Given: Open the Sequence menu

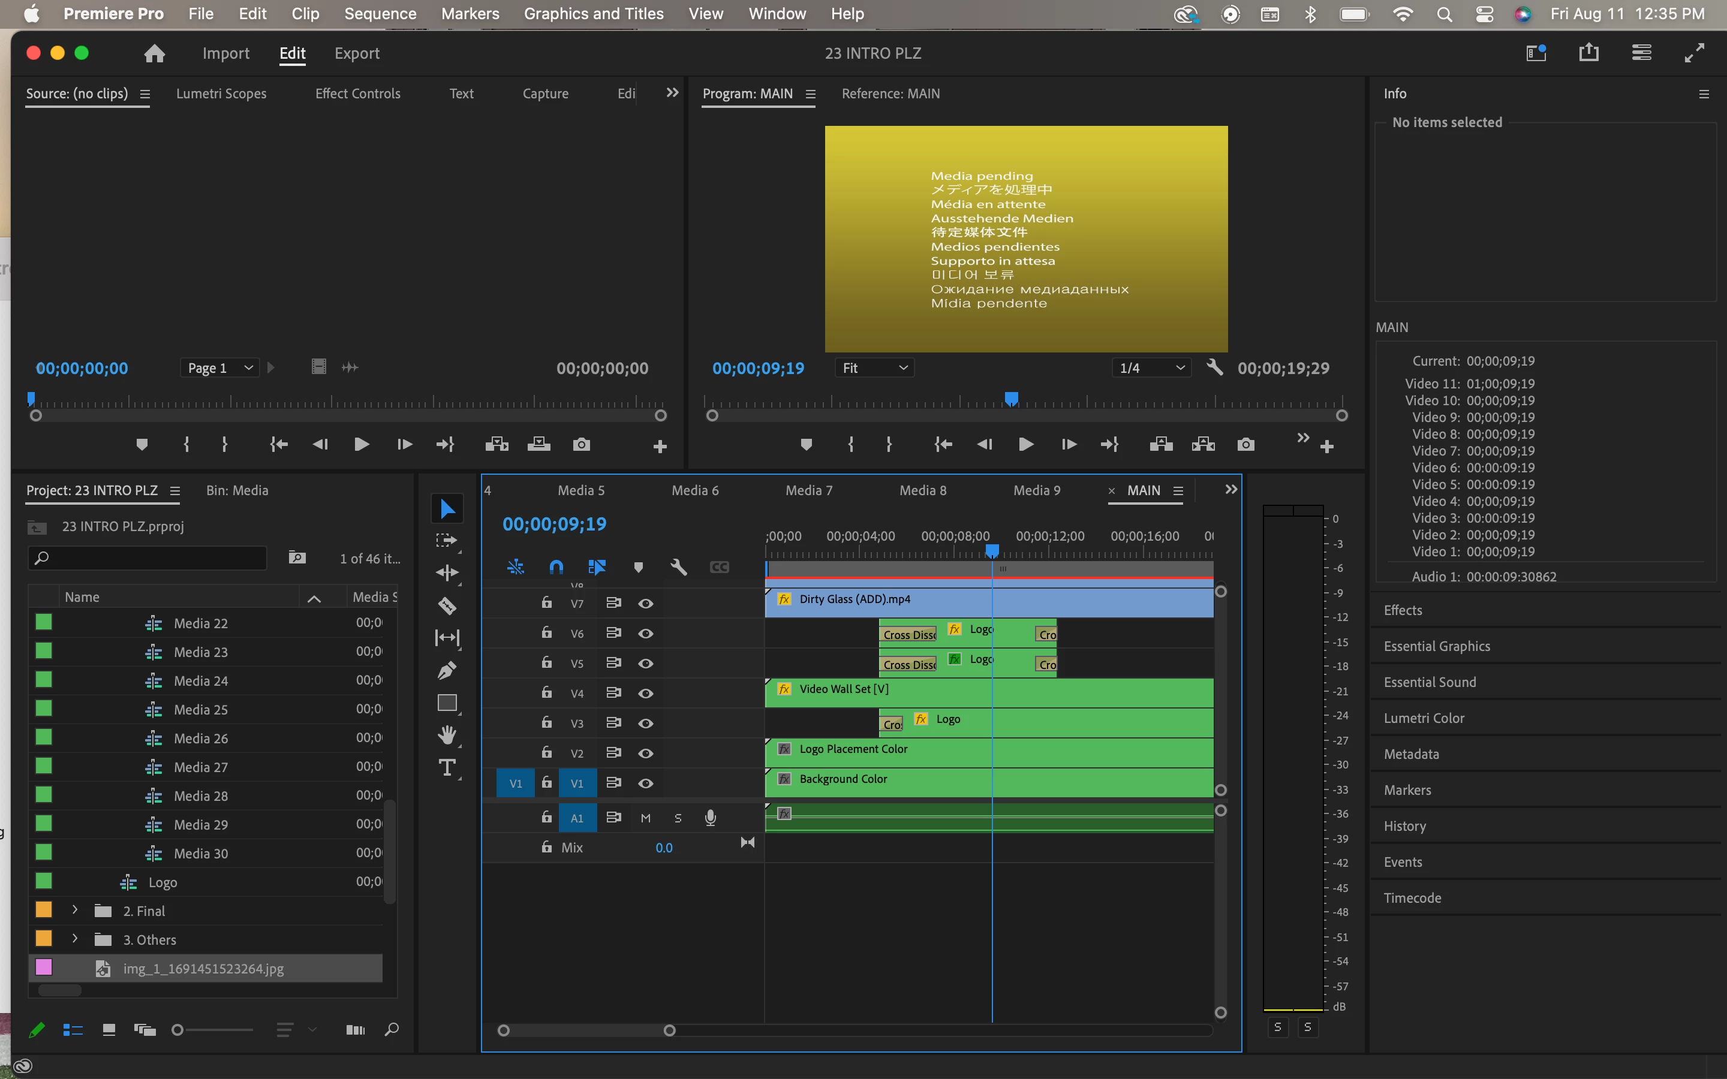Looking at the screenshot, I should click(380, 14).
